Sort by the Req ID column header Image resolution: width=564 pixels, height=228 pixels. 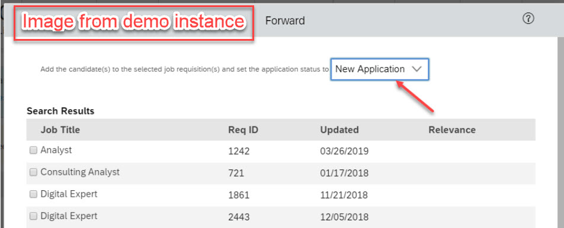(x=243, y=130)
